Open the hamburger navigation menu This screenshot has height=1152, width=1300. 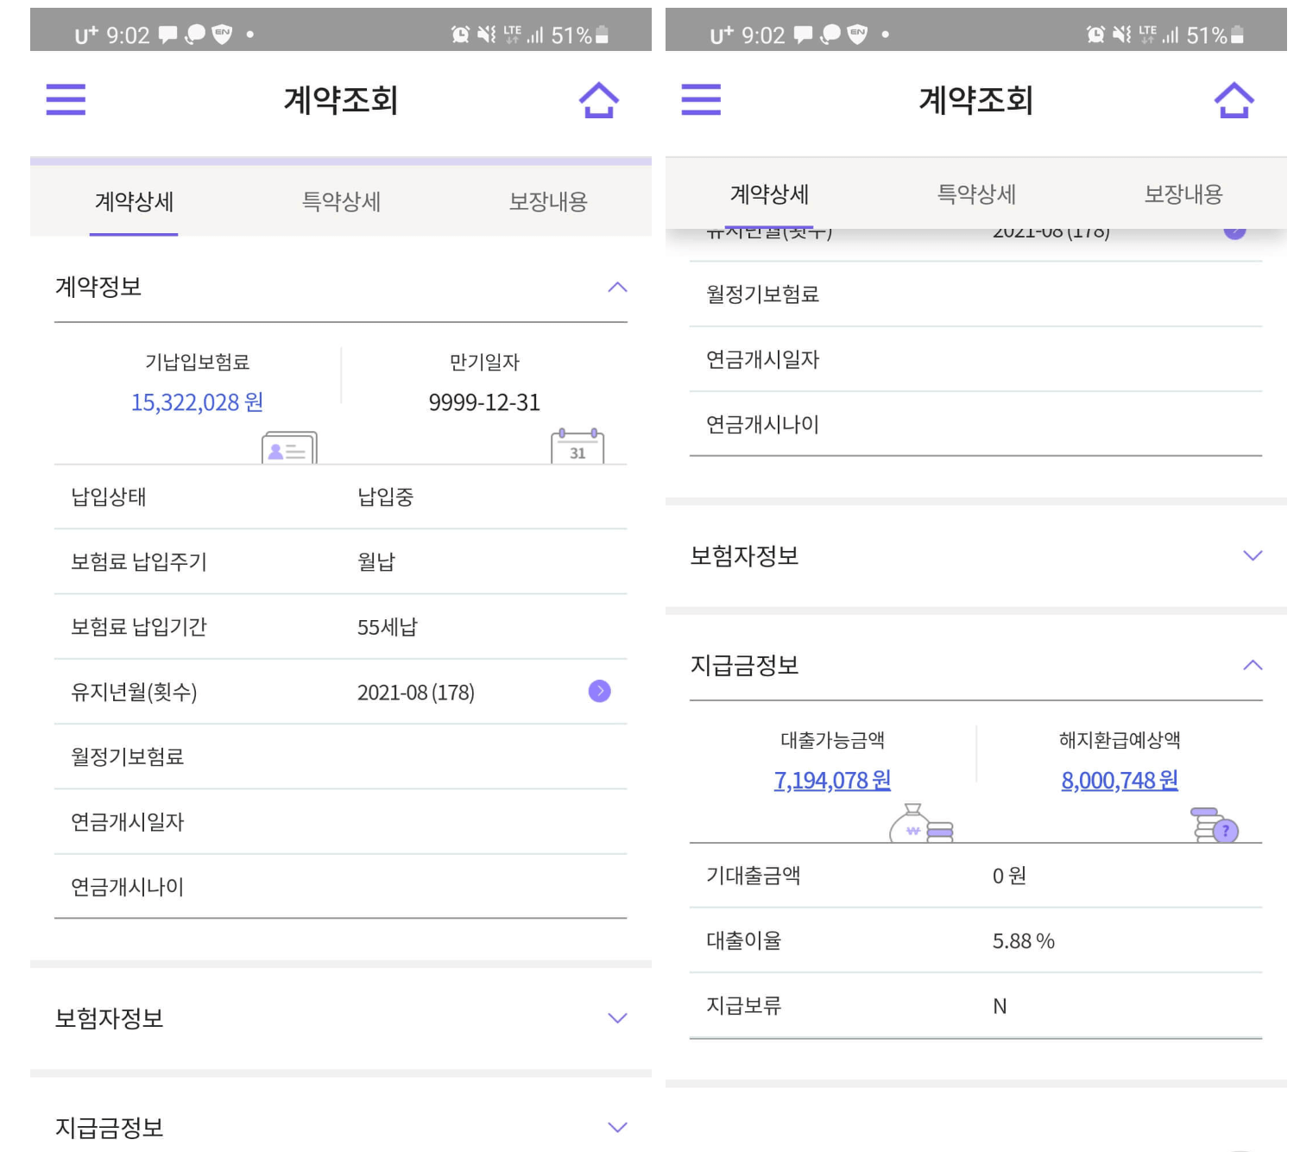point(65,100)
